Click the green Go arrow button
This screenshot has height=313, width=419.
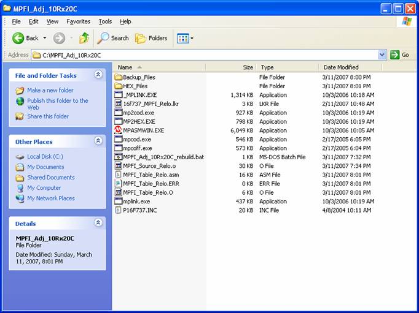pyautogui.click(x=394, y=55)
